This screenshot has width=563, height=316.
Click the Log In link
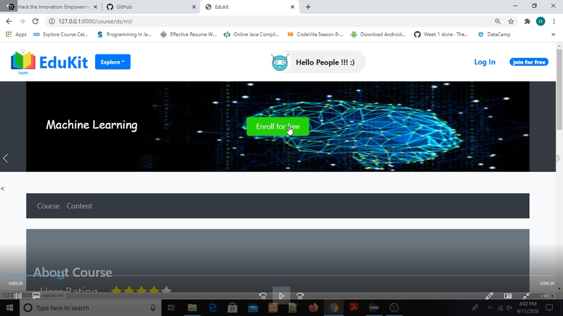coord(484,62)
